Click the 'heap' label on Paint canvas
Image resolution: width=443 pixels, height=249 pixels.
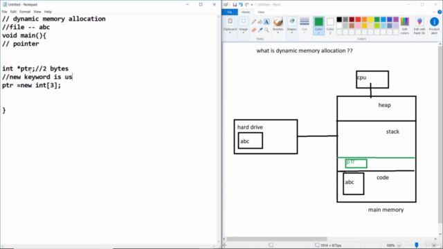[385, 105]
